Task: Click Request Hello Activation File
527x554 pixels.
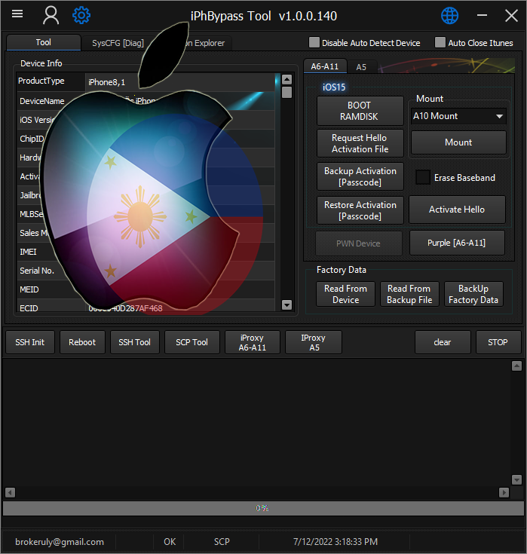Action: (360, 143)
